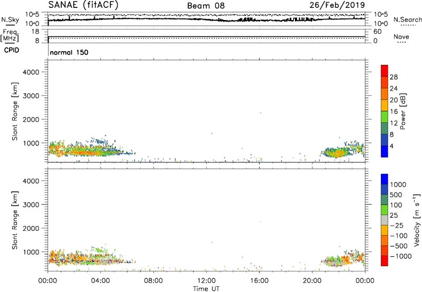The image size is (422, 292).
Task: Select the 04:00 time tick label
Action: point(101,281)
